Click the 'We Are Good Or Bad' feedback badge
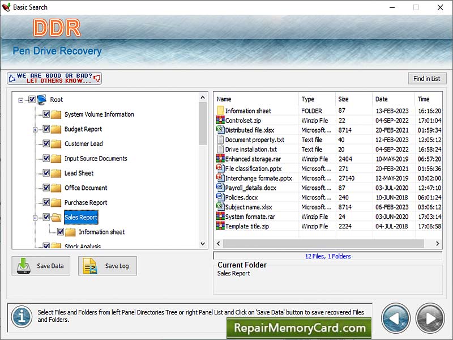This screenshot has height=340, width=453. tap(54, 78)
